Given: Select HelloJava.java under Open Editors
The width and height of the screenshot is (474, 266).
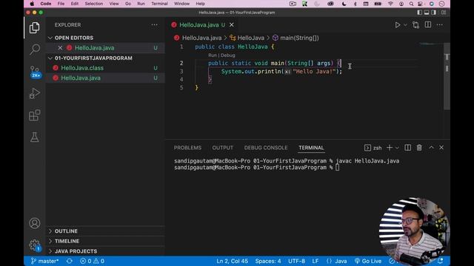Looking at the screenshot, I should [104, 47].
